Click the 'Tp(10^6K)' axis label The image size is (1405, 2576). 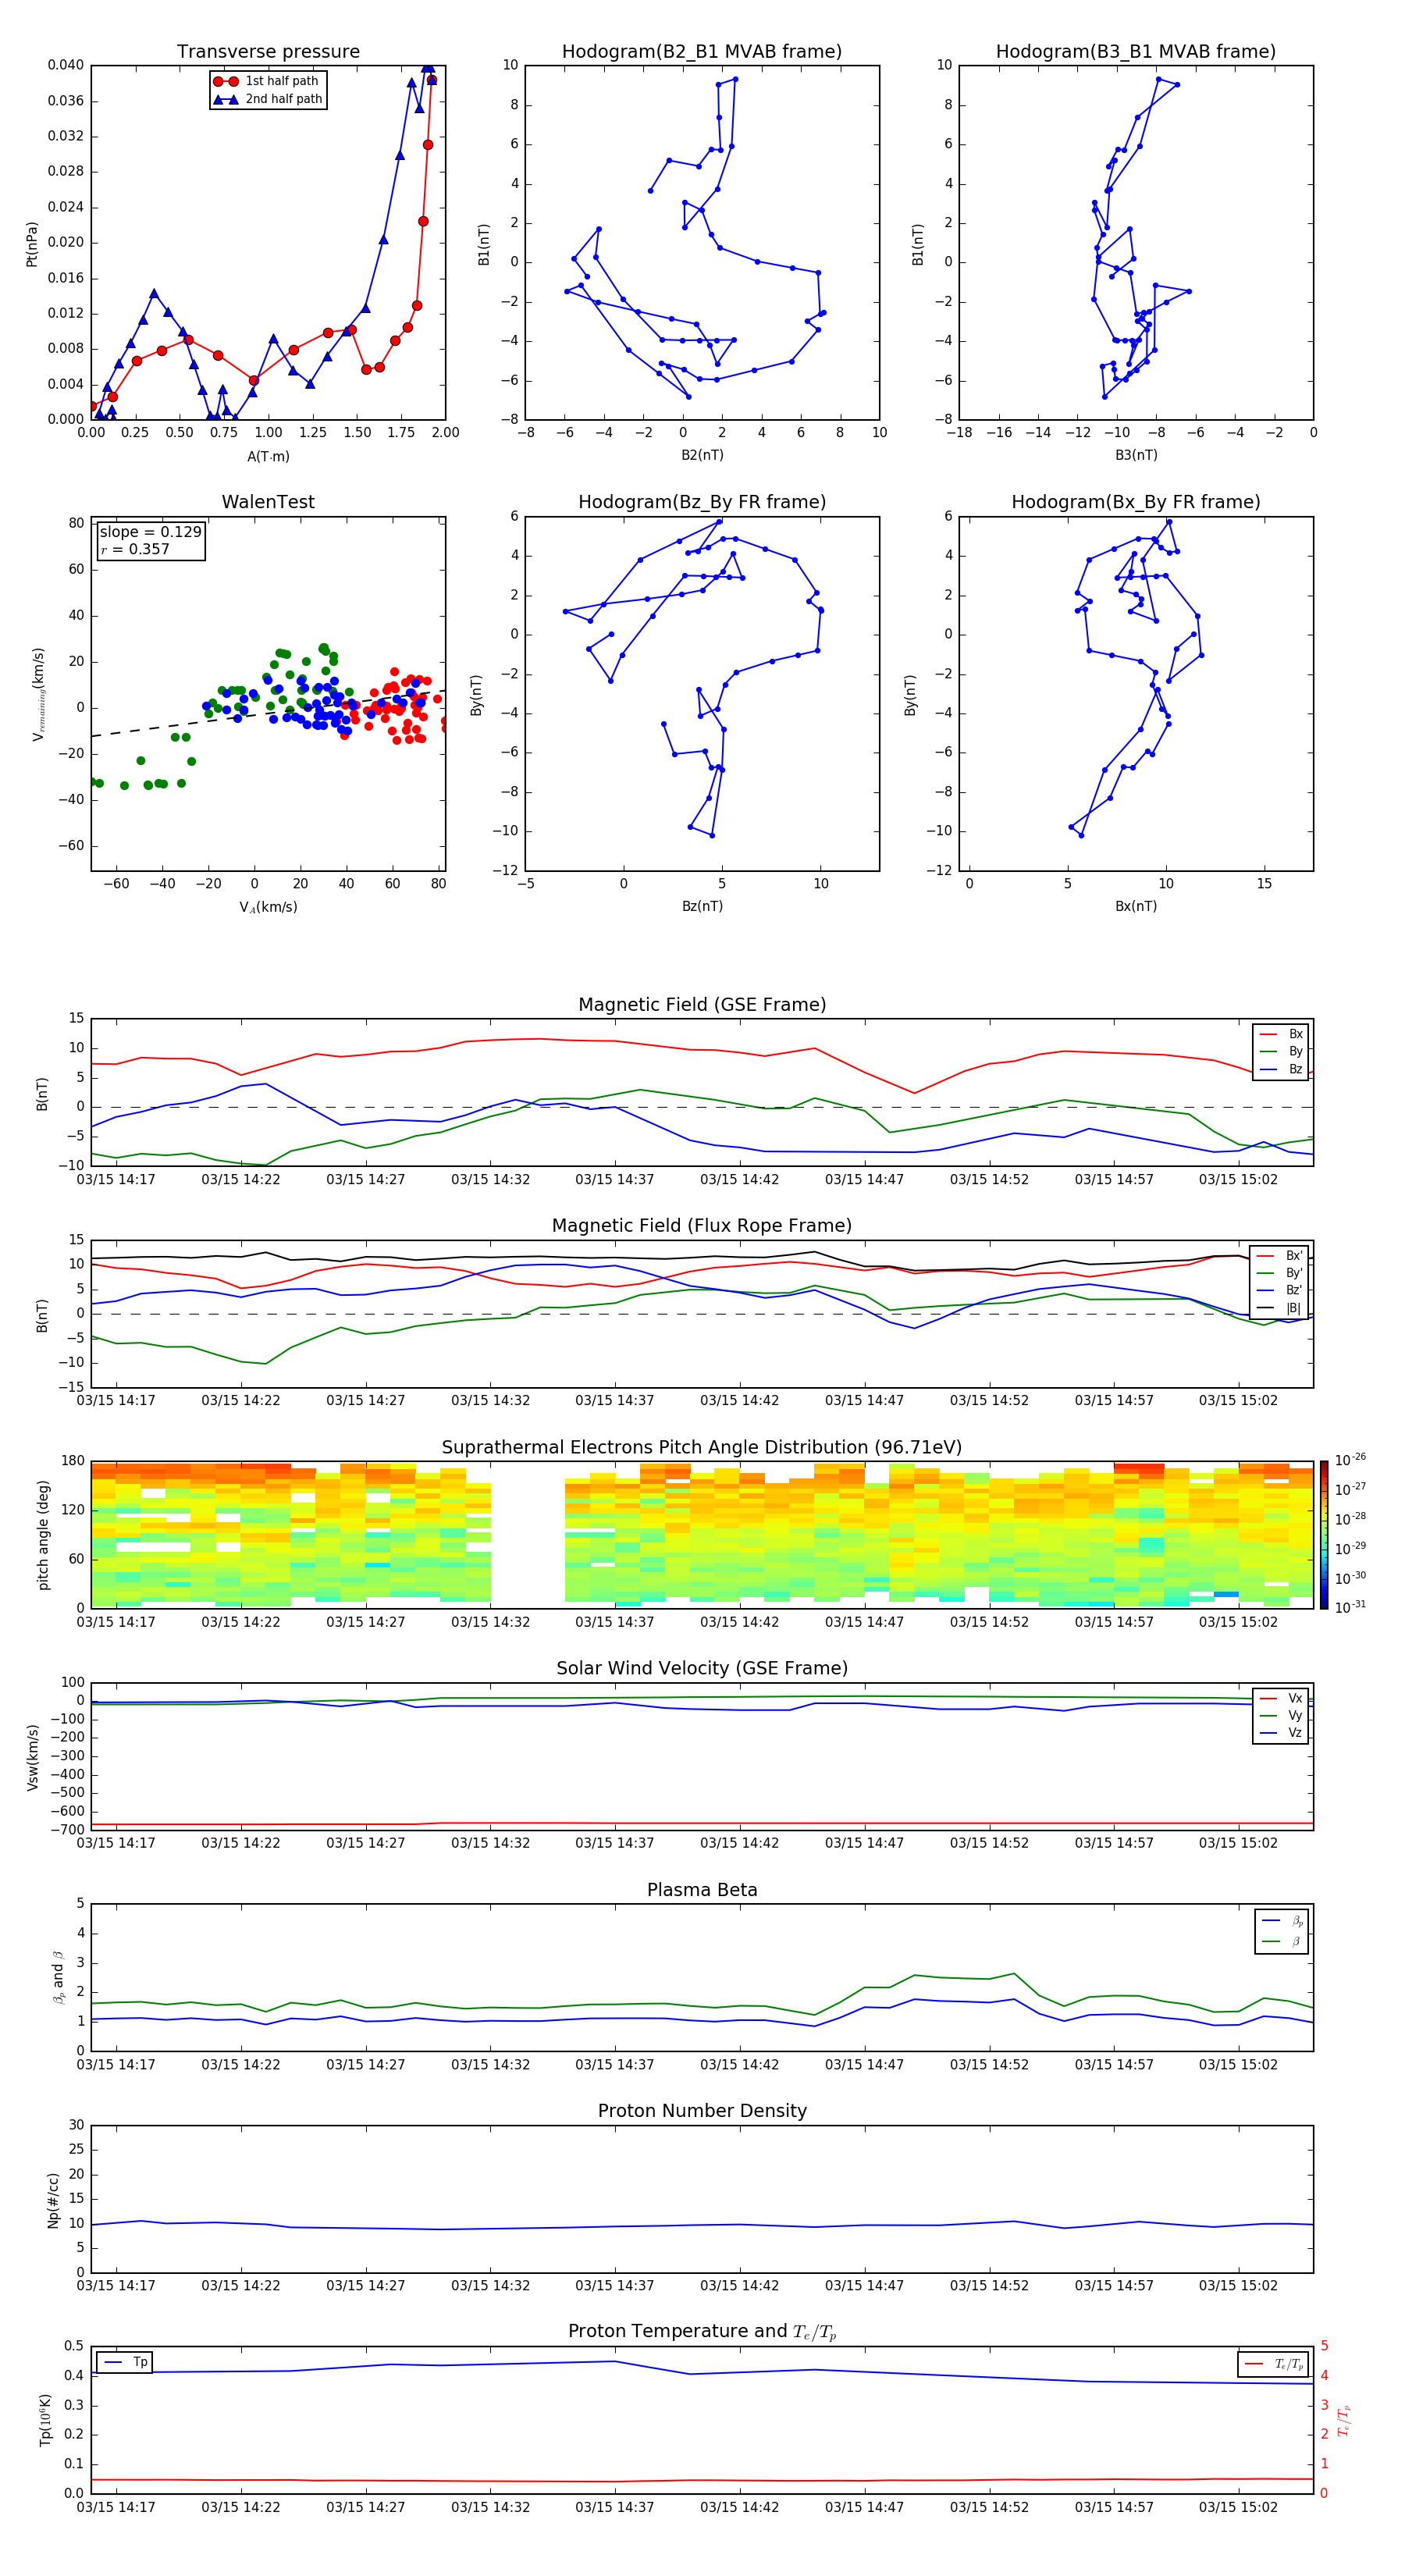point(45,2420)
